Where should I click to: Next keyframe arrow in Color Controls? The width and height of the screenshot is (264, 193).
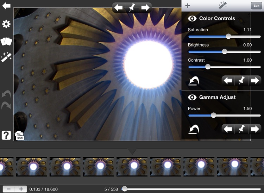click(x=255, y=81)
